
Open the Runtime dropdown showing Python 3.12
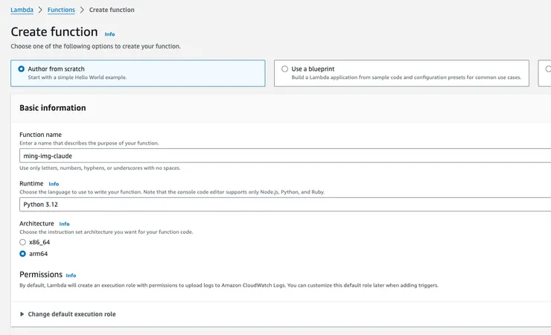pos(283,204)
